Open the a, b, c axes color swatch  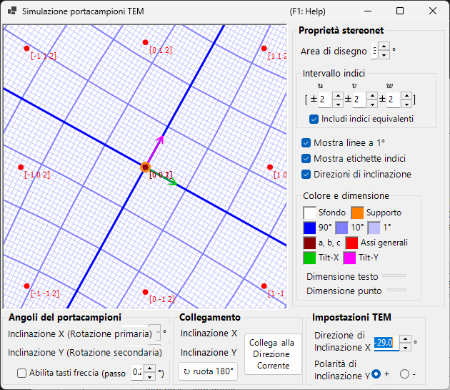pos(310,243)
